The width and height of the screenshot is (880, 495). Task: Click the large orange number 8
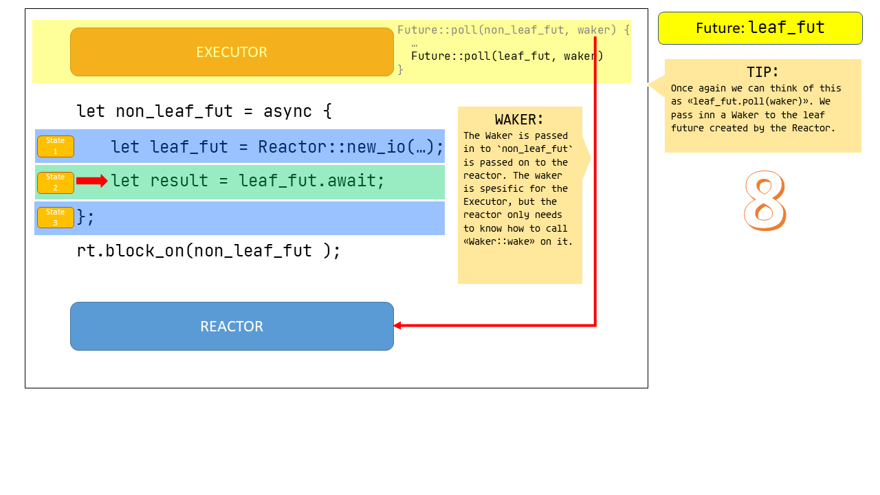(x=764, y=201)
